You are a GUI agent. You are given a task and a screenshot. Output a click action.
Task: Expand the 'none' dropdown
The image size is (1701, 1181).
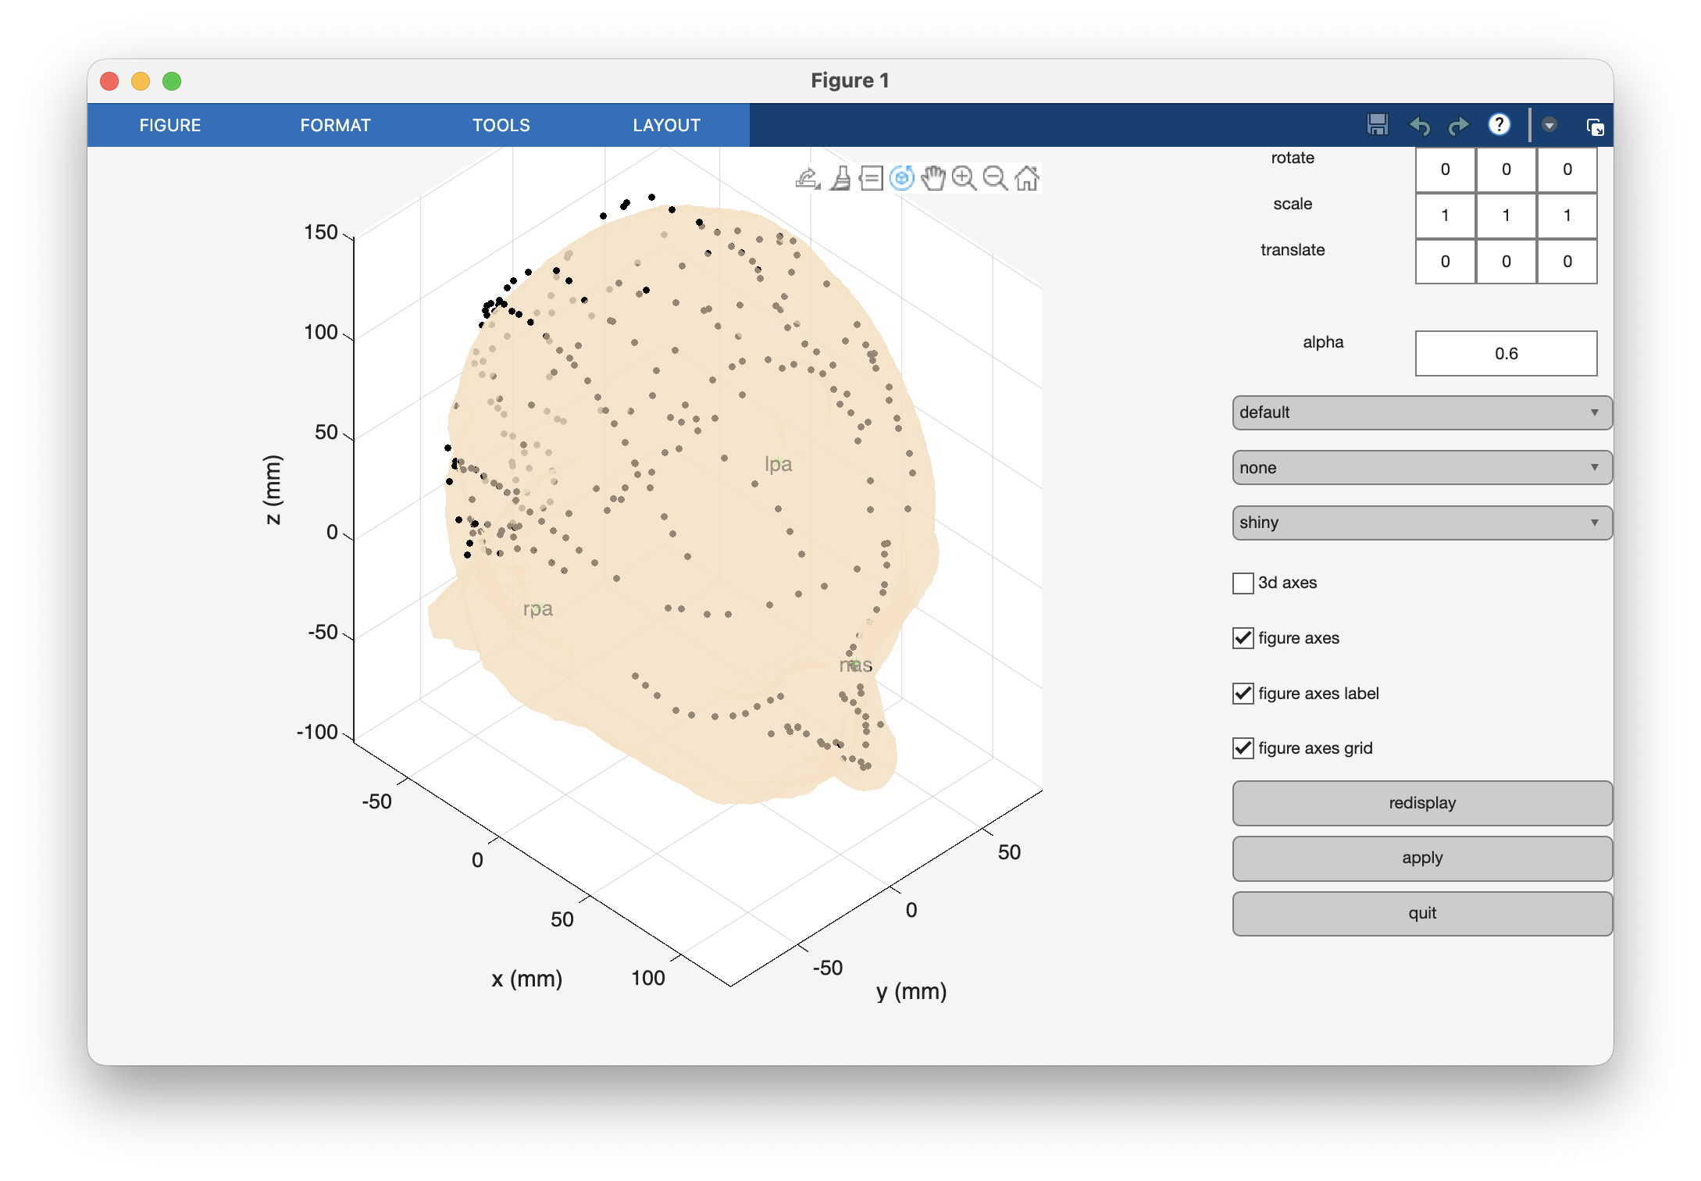coord(1421,468)
